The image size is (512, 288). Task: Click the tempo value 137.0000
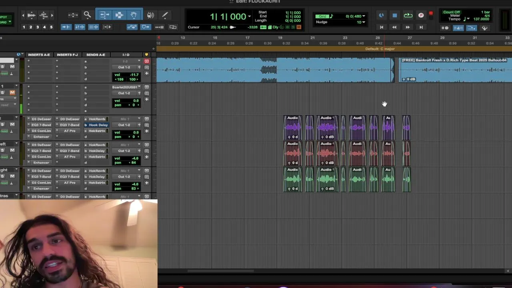click(481, 19)
